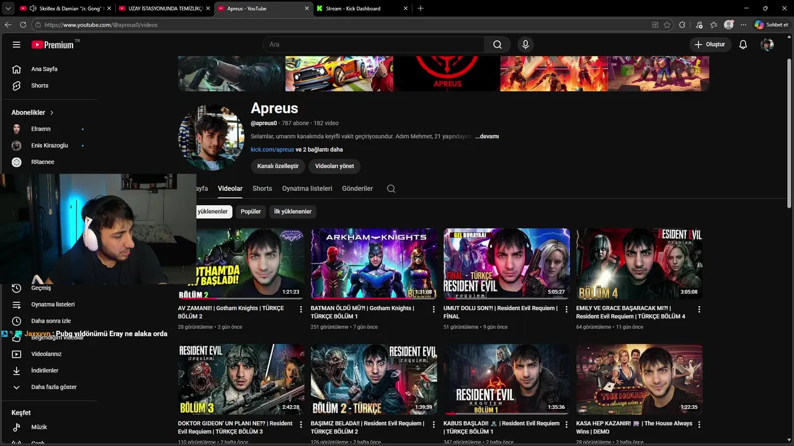Switch to Stream - Kick Dashboard tab
This screenshot has width=794, height=446.
click(362, 8)
